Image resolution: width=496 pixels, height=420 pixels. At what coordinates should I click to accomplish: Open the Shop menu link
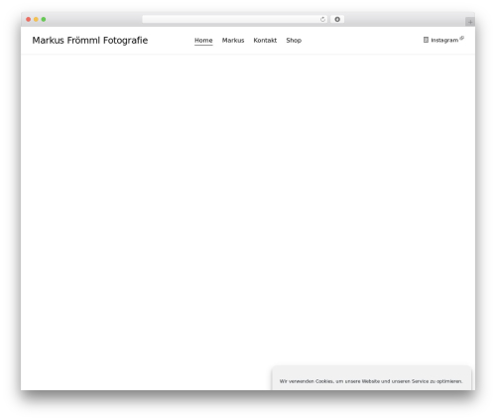click(x=294, y=41)
